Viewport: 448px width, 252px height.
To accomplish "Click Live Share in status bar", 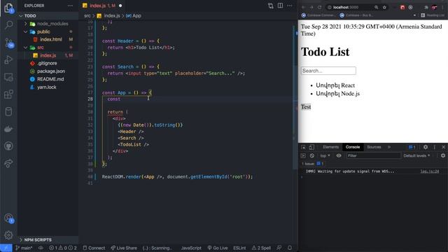I will point(124,248).
